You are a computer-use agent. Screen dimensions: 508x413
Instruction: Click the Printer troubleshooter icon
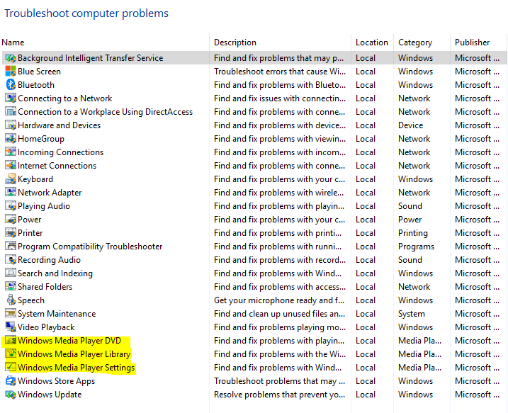click(11, 233)
